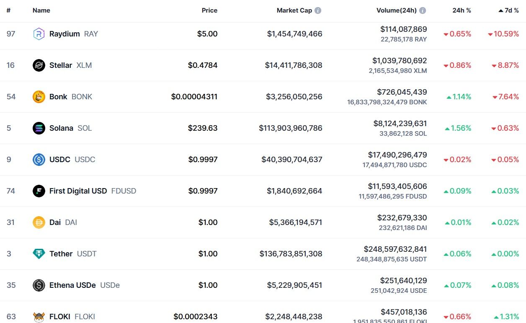Open the Market Cap info tooltip icon
526x323 pixels.
tap(318, 10)
